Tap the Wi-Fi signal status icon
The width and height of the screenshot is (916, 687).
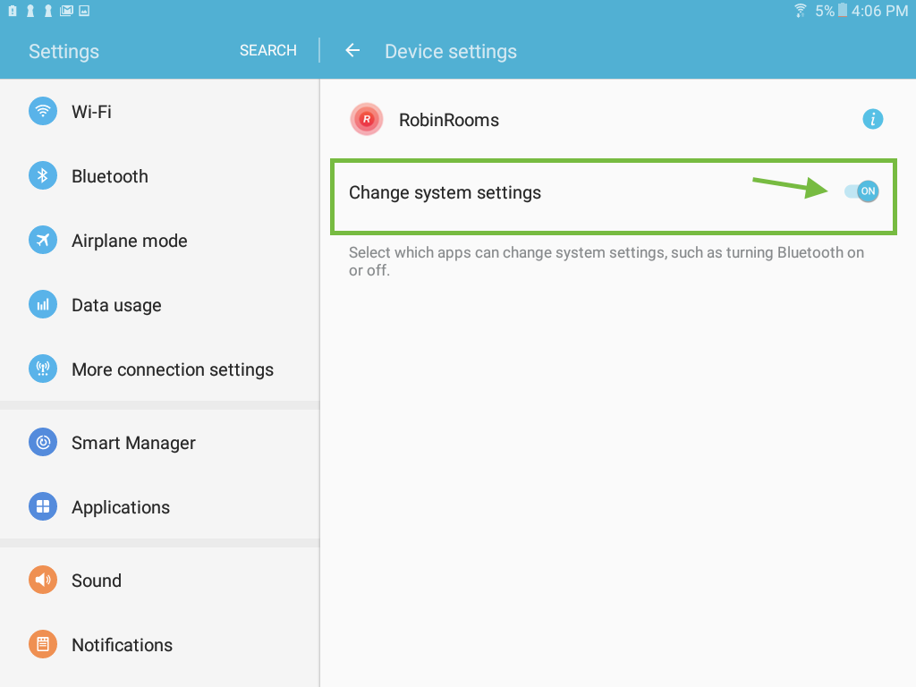click(801, 11)
